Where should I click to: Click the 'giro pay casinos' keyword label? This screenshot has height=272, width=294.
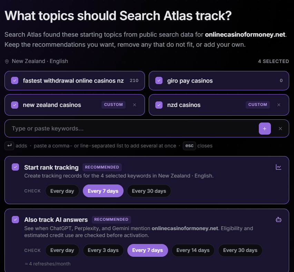(190, 81)
